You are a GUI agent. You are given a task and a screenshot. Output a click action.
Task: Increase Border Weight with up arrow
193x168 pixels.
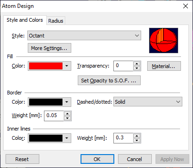coord(67,113)
